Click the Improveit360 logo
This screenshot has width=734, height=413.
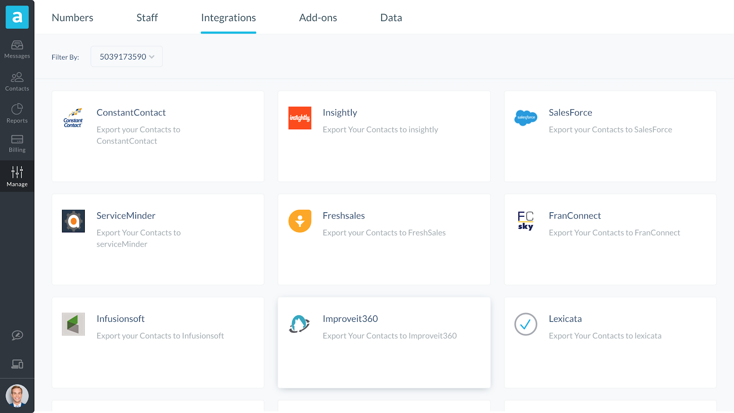tap(300, 324)
